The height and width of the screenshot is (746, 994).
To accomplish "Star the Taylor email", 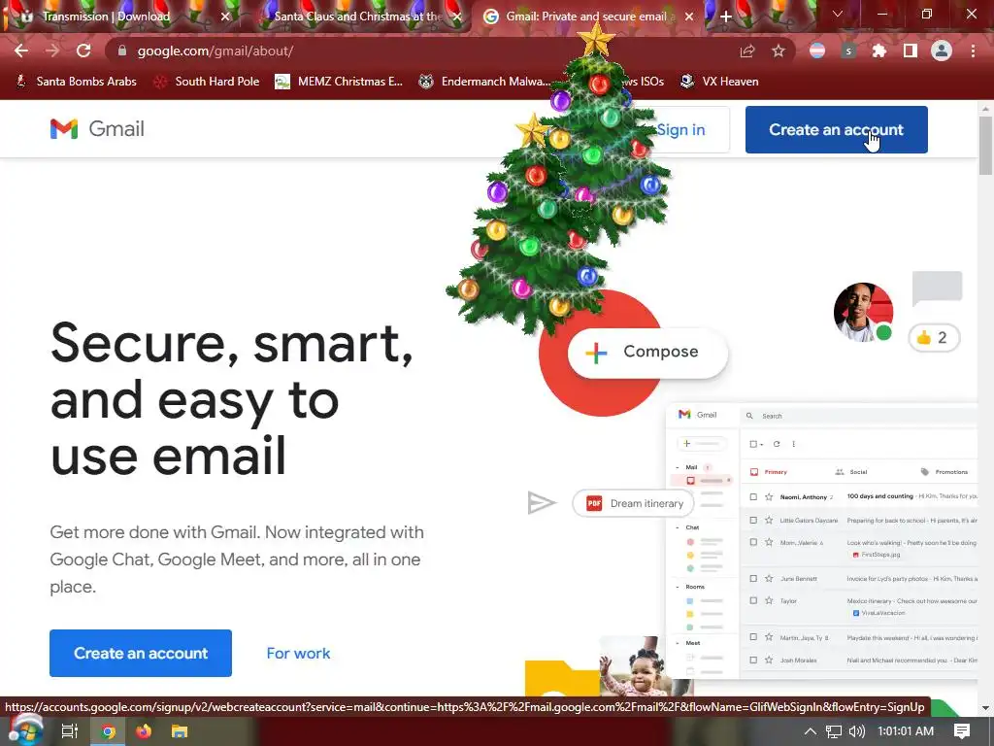I will pos(769,600).
